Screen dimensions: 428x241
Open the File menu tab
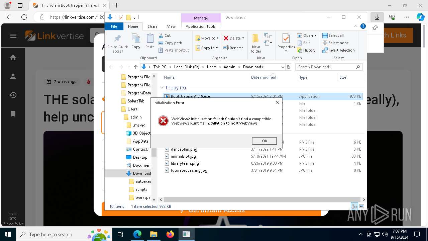(114, 26)
